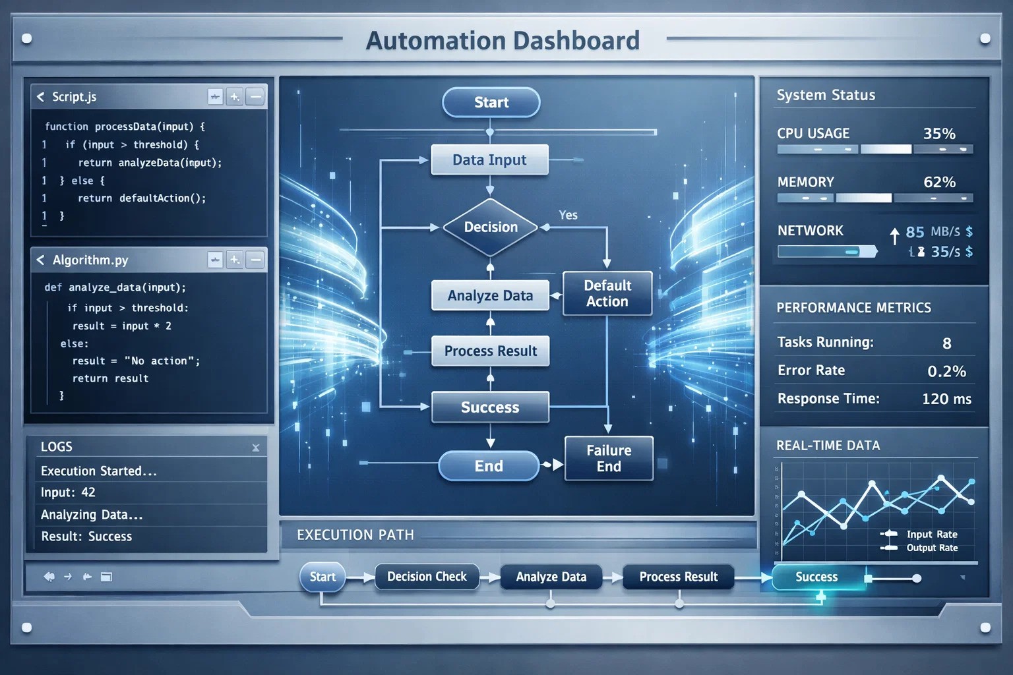Click the first waveform icon in Algorithm.py header
1013x675 pixels.
pos(215,260)
